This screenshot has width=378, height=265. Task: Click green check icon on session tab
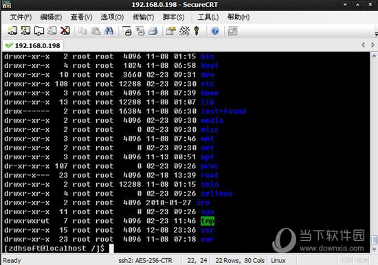tap(9, 45)
